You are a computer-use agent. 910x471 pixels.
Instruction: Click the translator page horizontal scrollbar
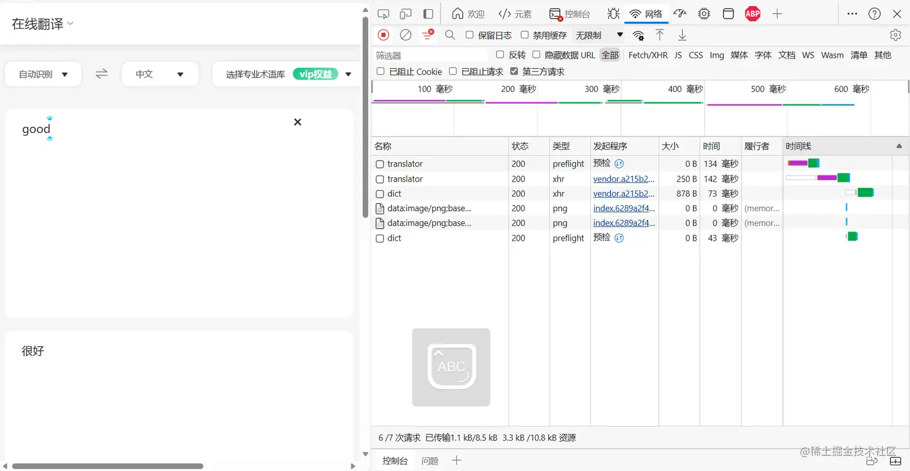point(108,466)
